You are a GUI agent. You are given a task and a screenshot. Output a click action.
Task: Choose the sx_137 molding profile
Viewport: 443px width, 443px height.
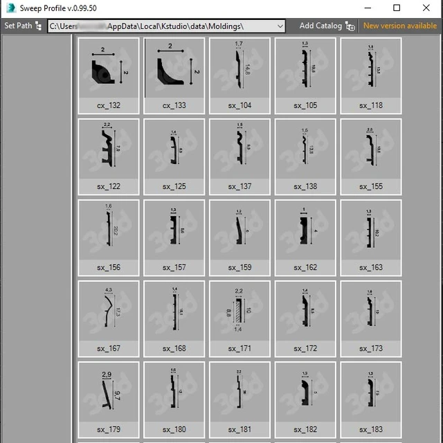tap(239, 157)
